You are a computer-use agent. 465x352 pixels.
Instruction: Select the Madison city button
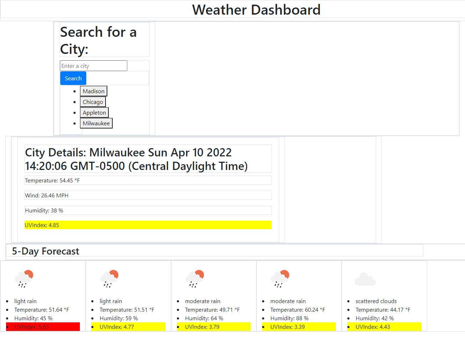pos(93,91)
